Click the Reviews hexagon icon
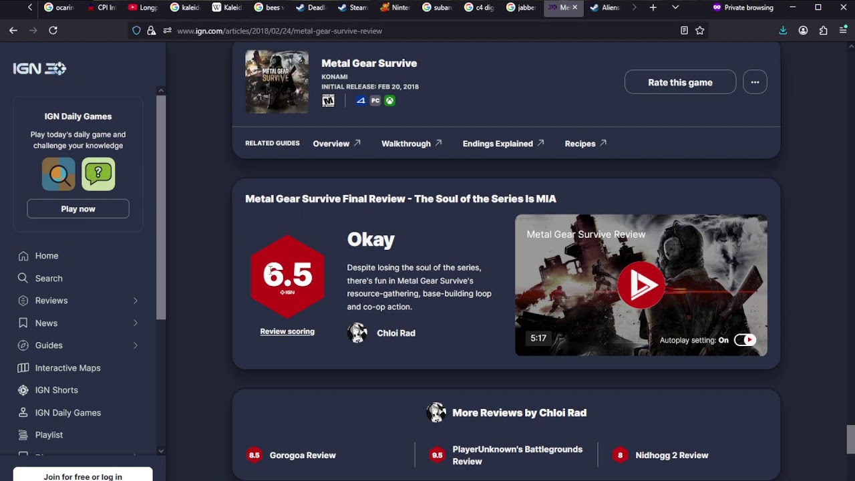Viewport: 855px width, 481px height. tap(23, 301)
